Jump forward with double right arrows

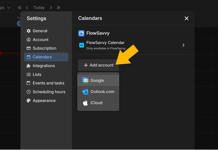coord(58,8)
